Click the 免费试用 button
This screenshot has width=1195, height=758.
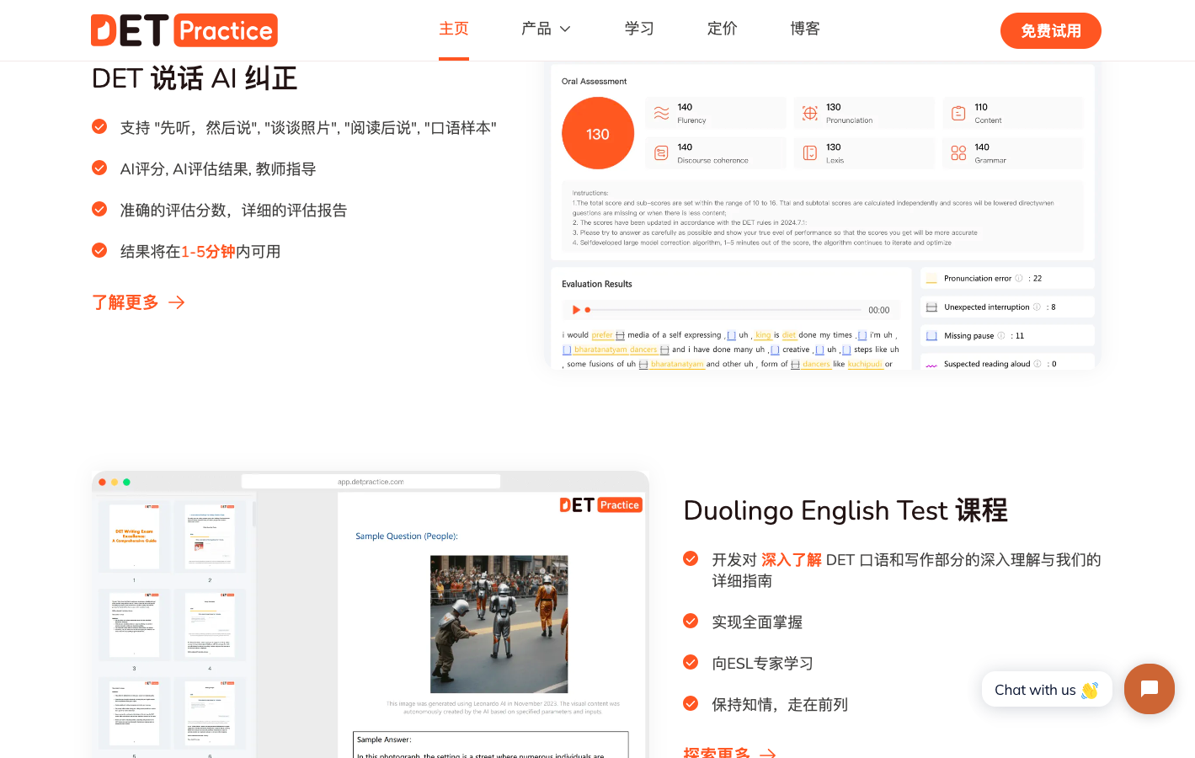tap(1050, 30)
